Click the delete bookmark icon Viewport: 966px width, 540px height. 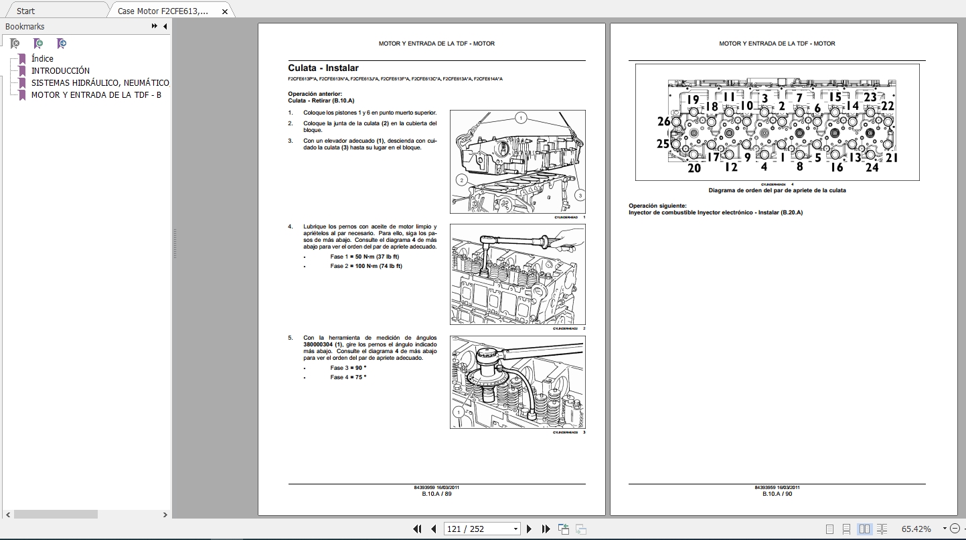pyautogui.click(x=15, y=44)
